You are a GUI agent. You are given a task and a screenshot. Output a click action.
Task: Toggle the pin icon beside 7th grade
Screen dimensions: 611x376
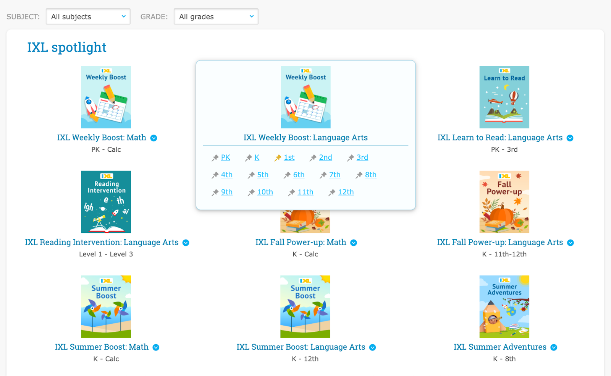click(323, 175)
